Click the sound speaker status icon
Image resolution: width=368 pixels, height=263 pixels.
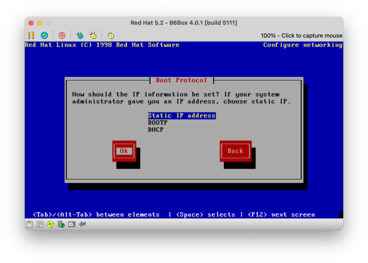pos(82,224)
